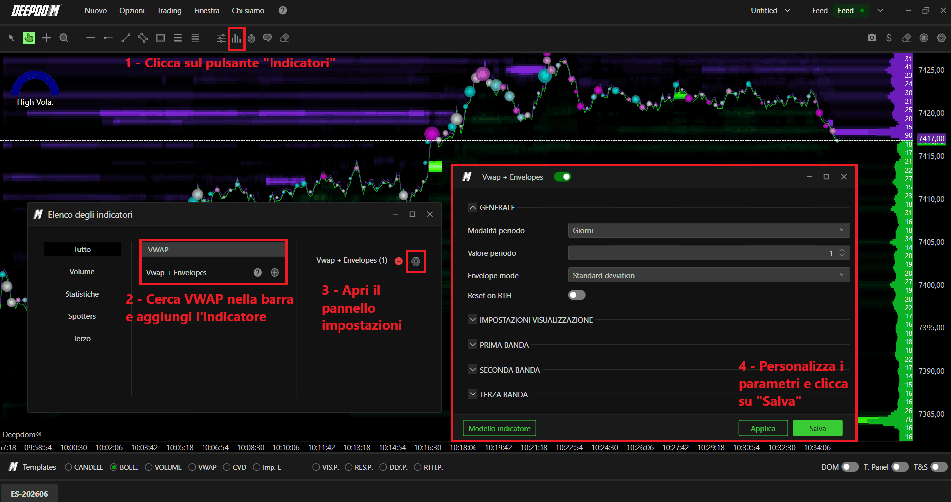Click the eraser beside the dollar icon
This screenshot has height=502, width=951.
tap(906, 38)
